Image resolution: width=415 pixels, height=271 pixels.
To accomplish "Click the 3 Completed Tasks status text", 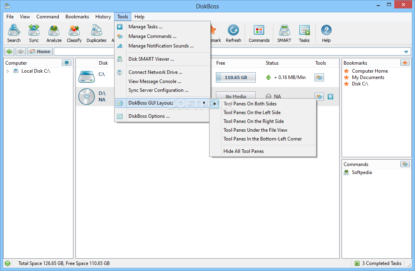I will coord(381,263).
